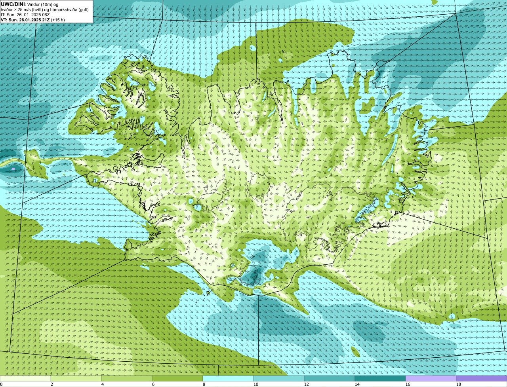Click the "IT: Sun. 26. 01. 2025 06Z" line
Screen dimensions: 507x387
[25, 15]
